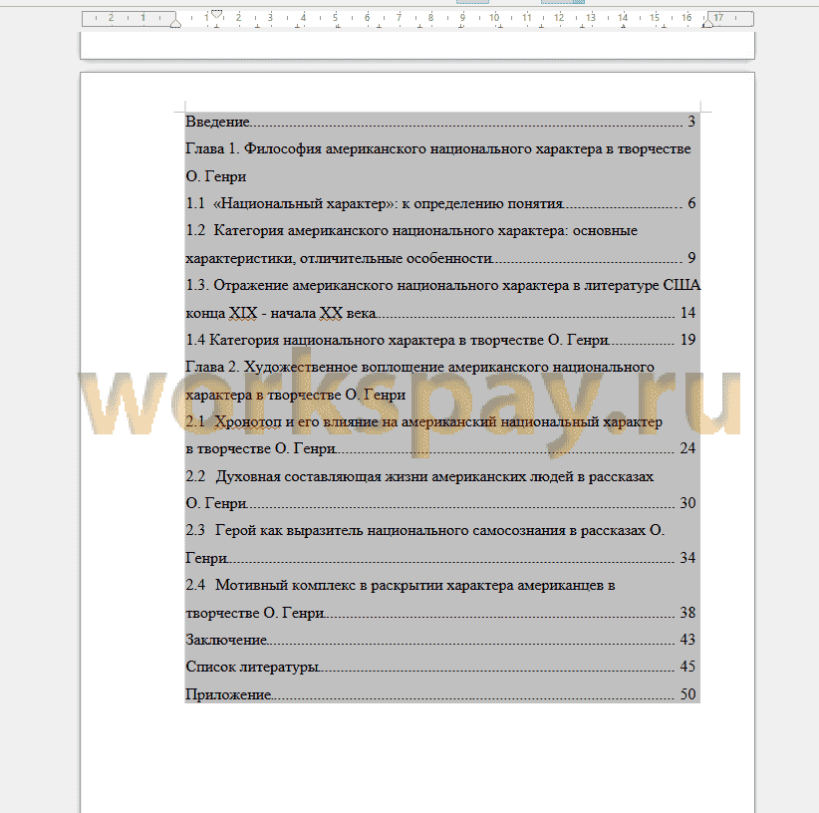Click page number 43 beside Заключение

click(x=687, y=640)
